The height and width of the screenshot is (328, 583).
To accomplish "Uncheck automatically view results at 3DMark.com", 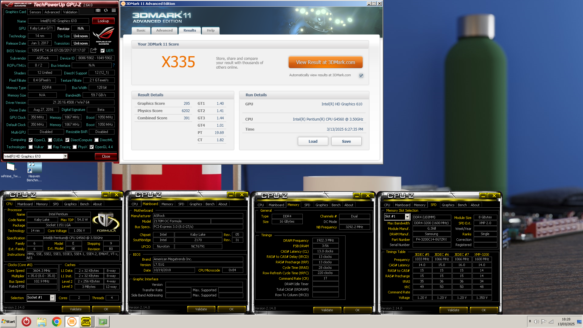I will click(361, 76).
